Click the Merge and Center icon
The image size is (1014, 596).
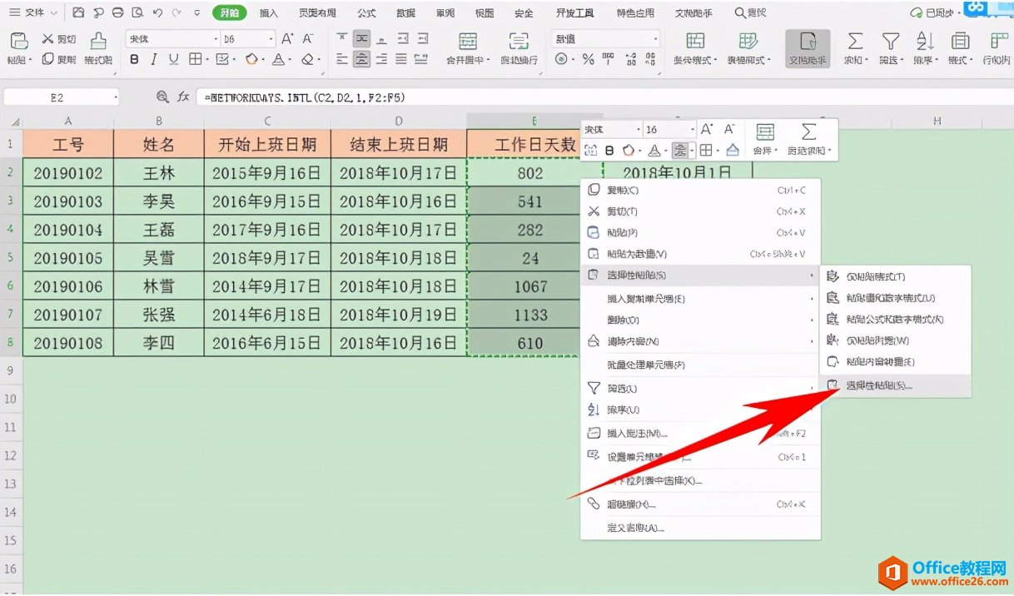[468, 42]
